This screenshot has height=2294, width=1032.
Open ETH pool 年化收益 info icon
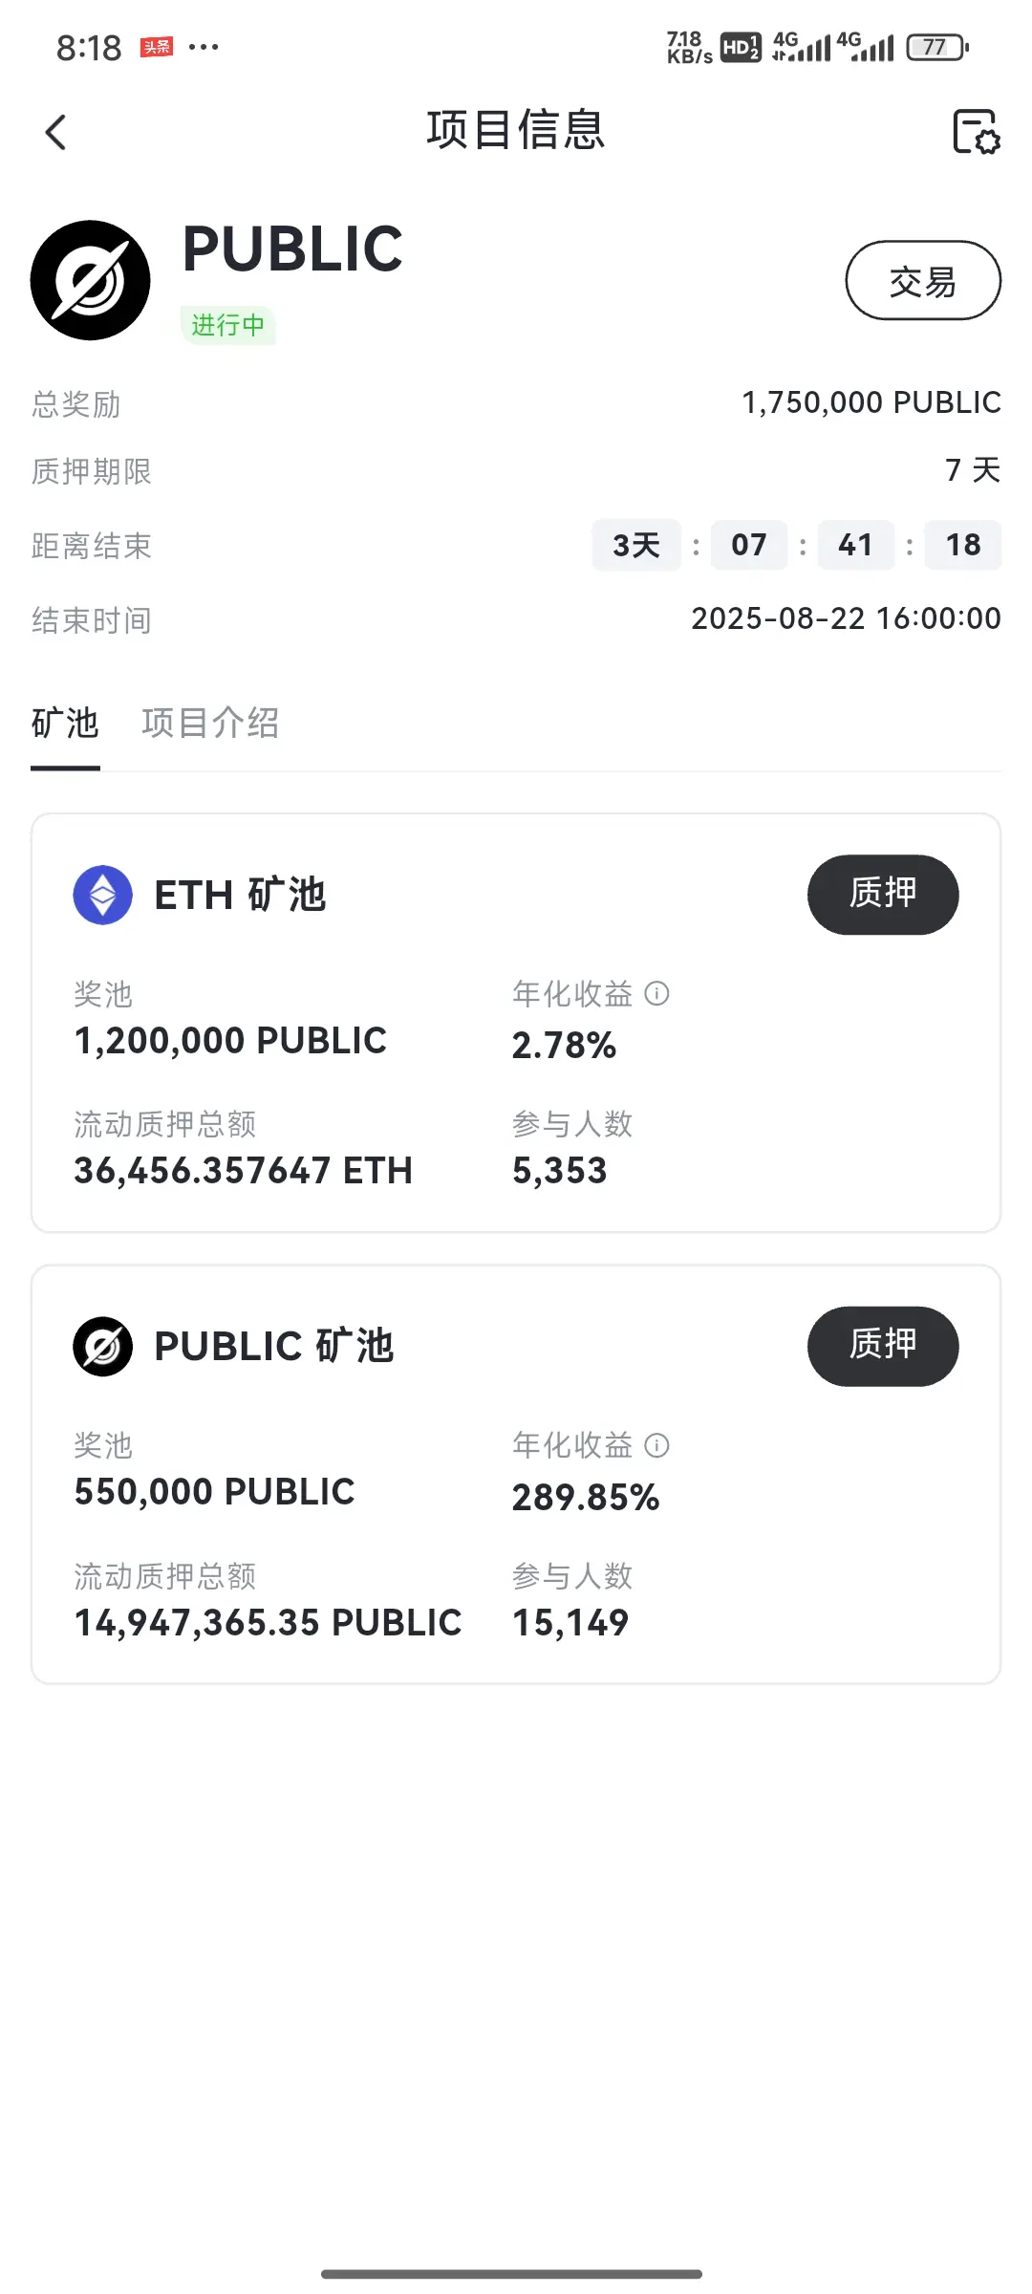pos(657,993)
